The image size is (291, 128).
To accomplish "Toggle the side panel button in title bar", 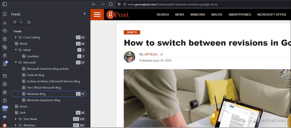I will point(5,4).
